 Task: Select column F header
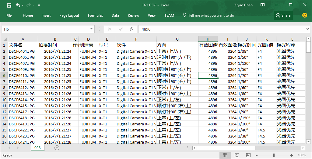tap(136, 39)
